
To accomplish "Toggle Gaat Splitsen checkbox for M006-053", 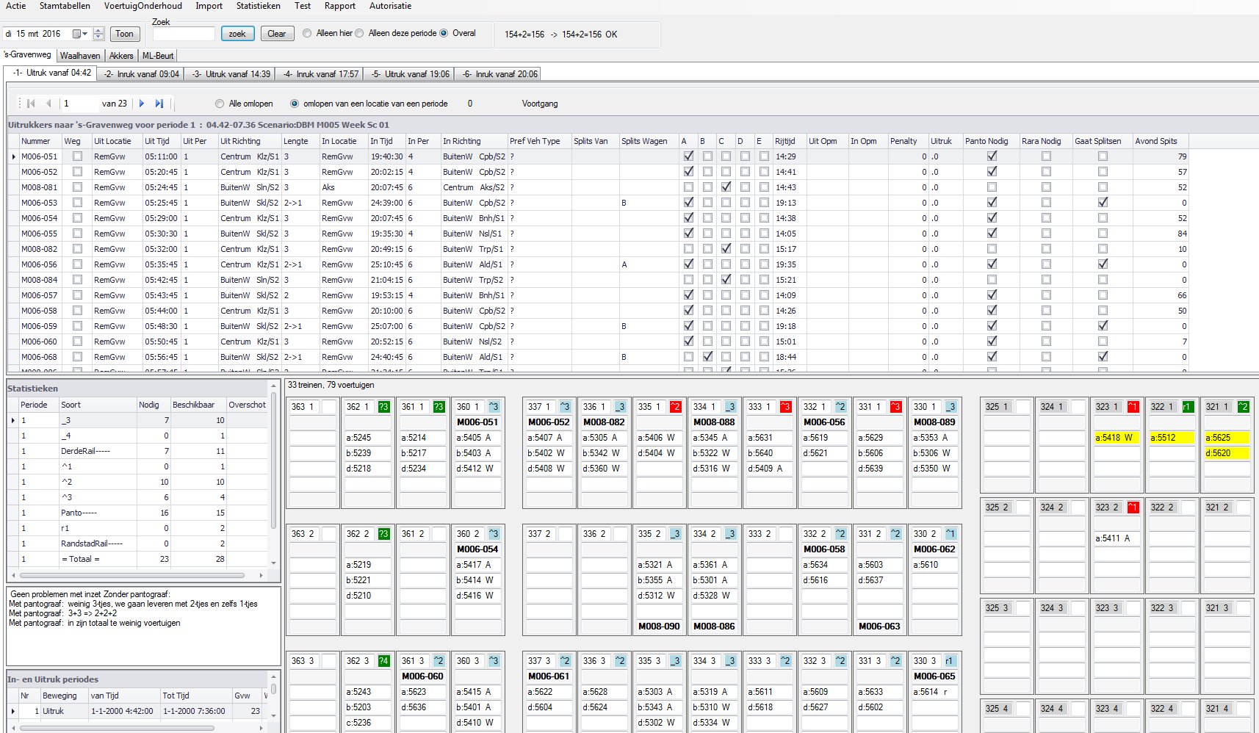I will point(1103,203).
